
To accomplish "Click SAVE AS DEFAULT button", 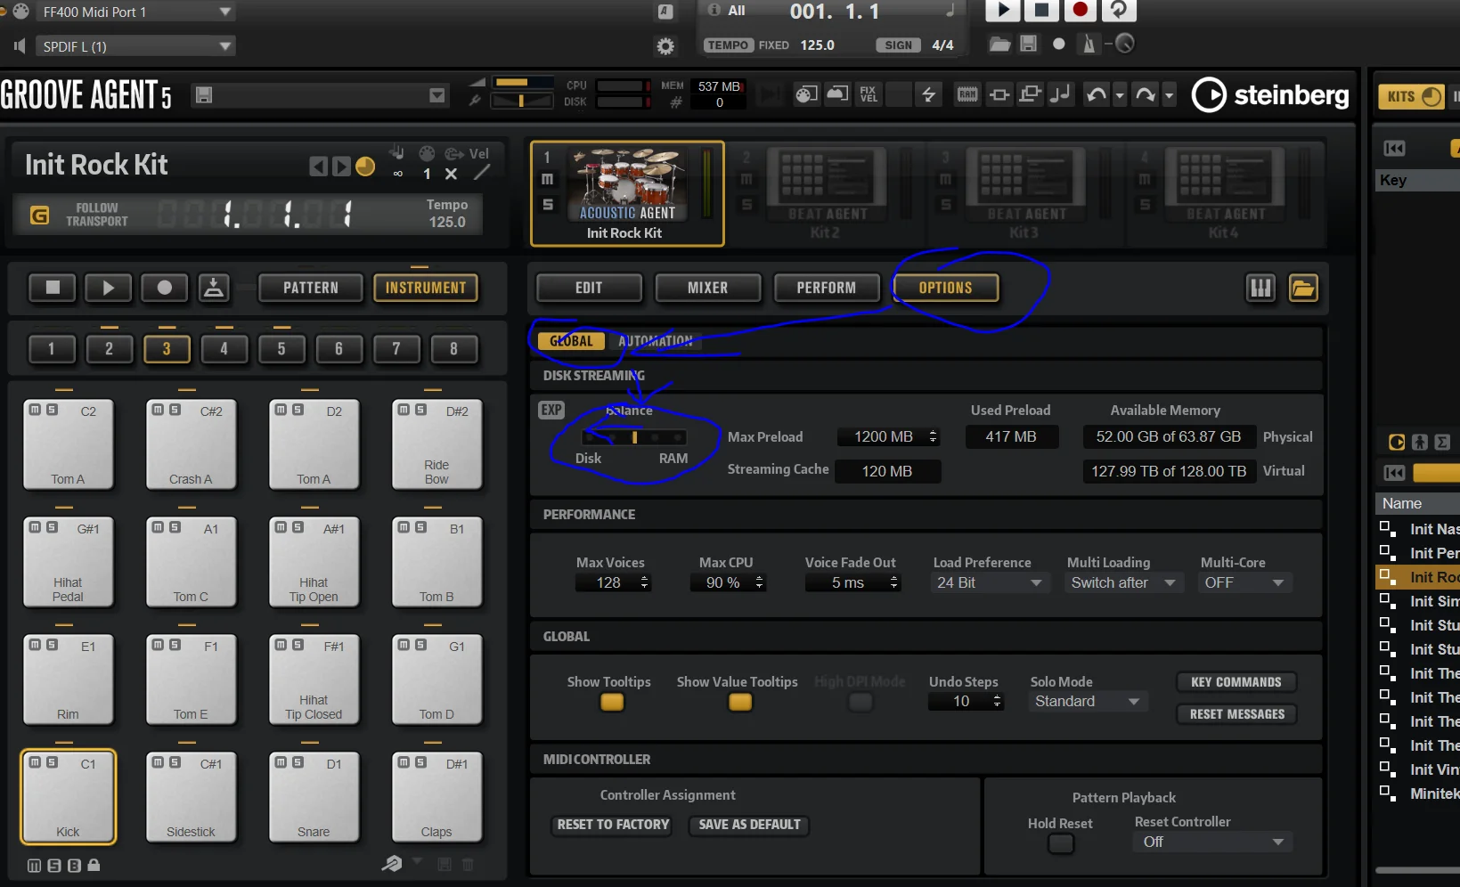I will (x=749, y=825).
